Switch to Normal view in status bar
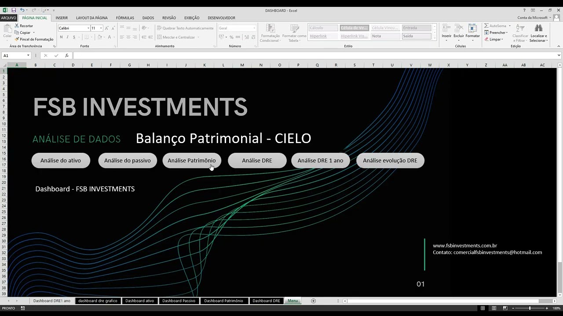 coord(483,308)
